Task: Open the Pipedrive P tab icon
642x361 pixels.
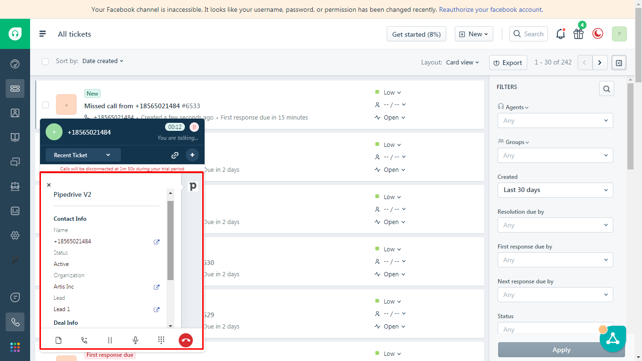Action: coord(193,186)
